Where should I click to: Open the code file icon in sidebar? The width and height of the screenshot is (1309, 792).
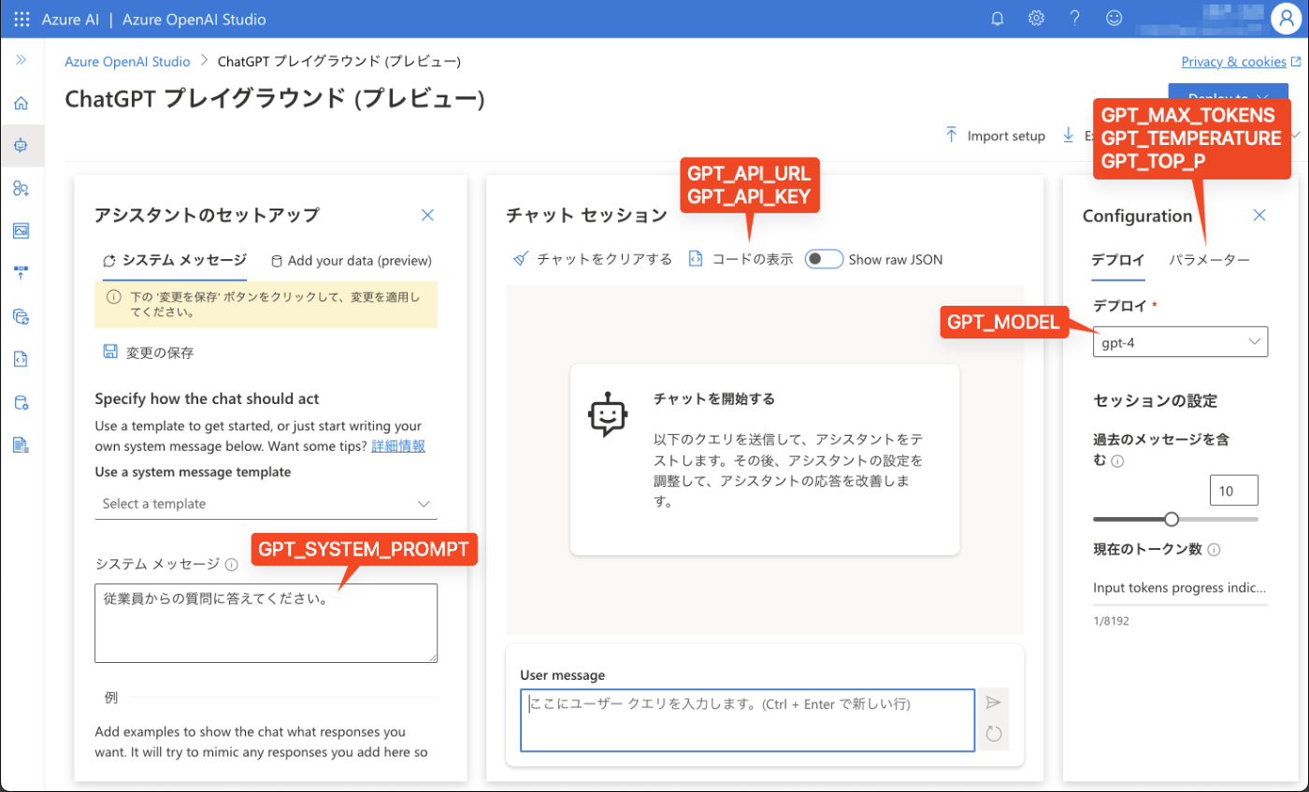coord(22,358)
